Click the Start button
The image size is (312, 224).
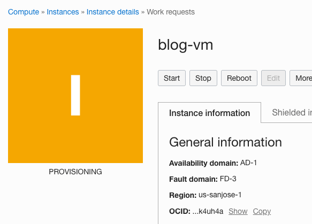click(x=172, y=78)
